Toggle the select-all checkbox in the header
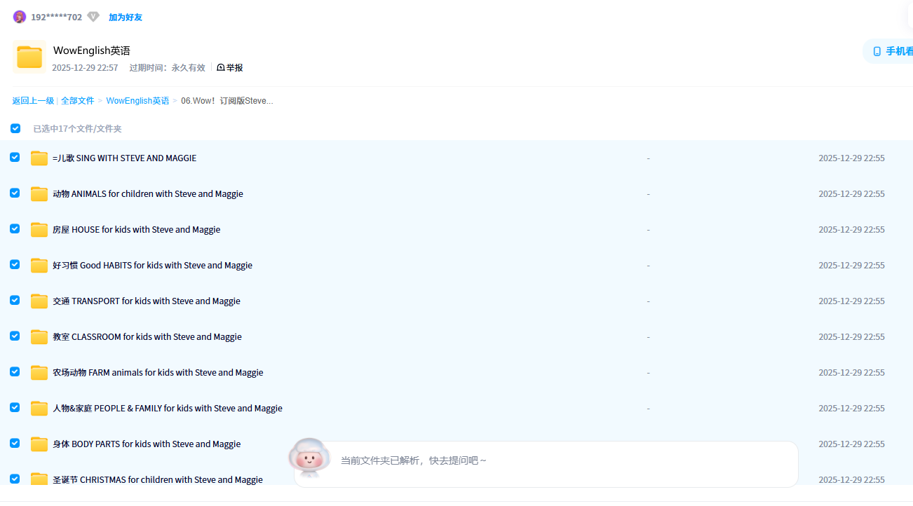This screenshot has height=506, width=913. tap(15, 128)
